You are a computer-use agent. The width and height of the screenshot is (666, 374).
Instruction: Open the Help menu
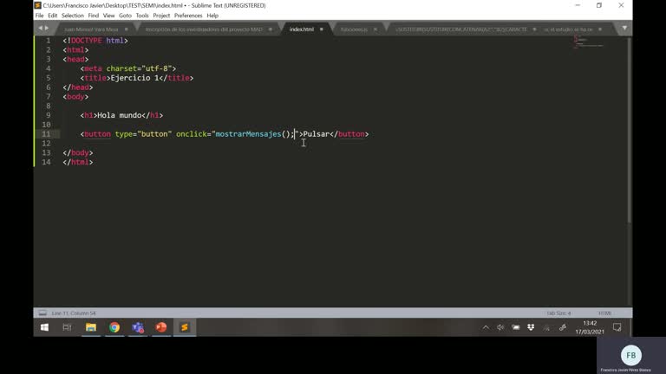[x=212, y=16]
